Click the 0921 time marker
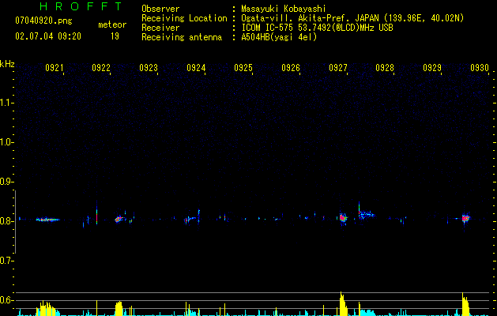The width and height of the screenshot is (497, 316). point(55,67)
